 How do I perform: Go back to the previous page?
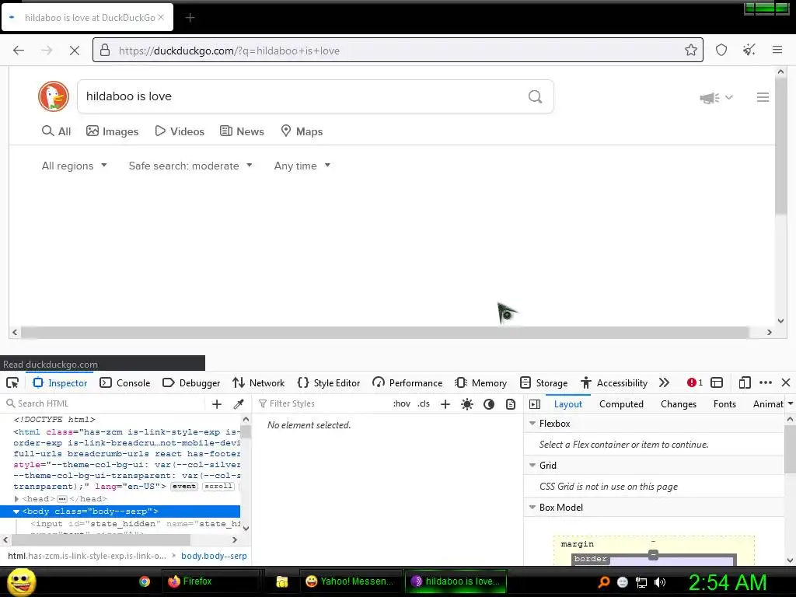tap(19, 51)
